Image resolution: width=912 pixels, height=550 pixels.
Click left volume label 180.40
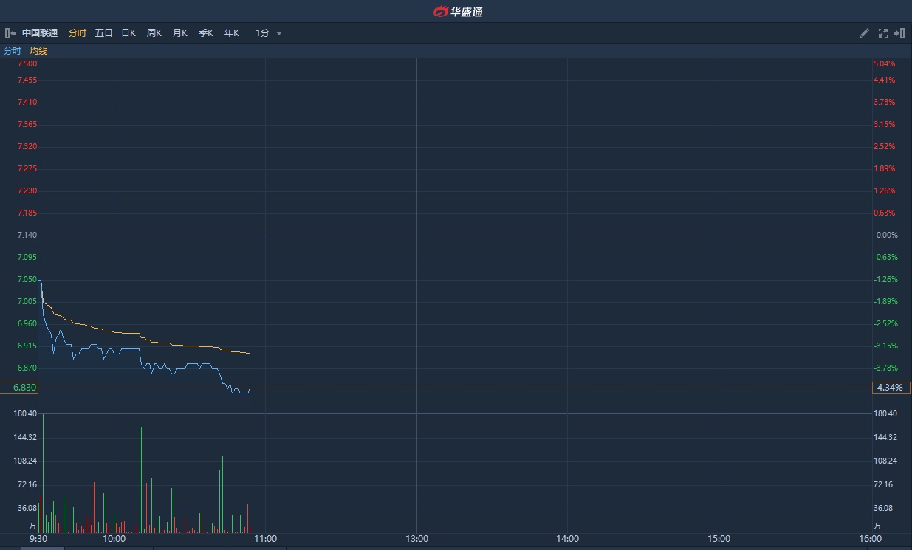click(25, 413)
